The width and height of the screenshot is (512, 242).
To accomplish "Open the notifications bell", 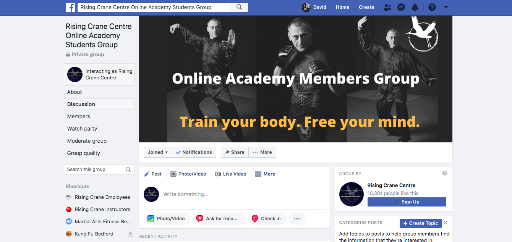I will [x=415, y=7].
